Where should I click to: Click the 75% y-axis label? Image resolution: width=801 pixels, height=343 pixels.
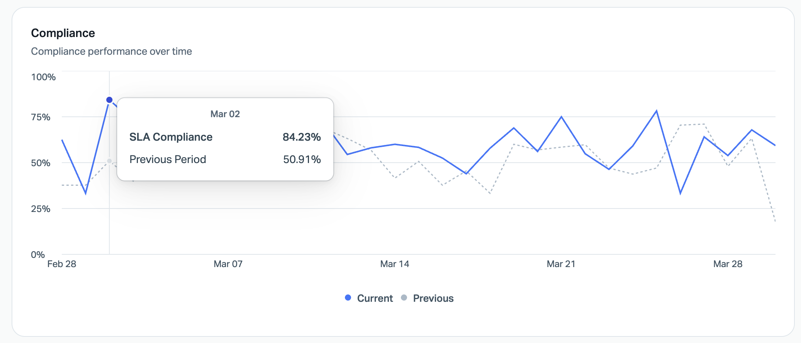(41, 117)
